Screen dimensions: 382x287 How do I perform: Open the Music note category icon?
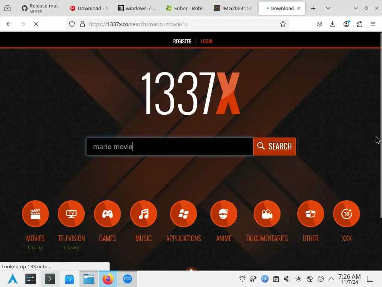click(144, 214)
